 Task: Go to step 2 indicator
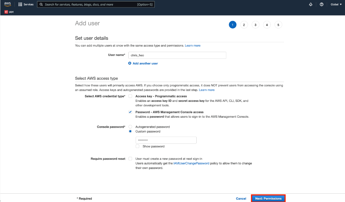[244, 25]
